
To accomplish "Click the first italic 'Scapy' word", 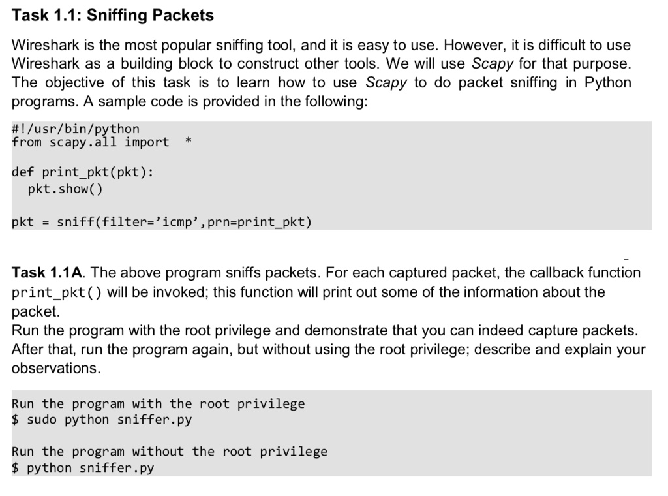I will tap(493, 63).
